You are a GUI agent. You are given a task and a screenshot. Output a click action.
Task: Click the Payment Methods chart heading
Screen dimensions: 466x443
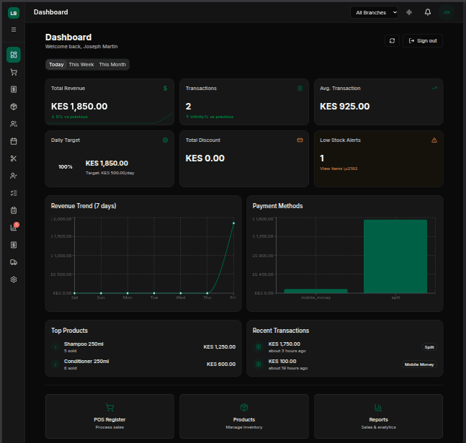277,206
